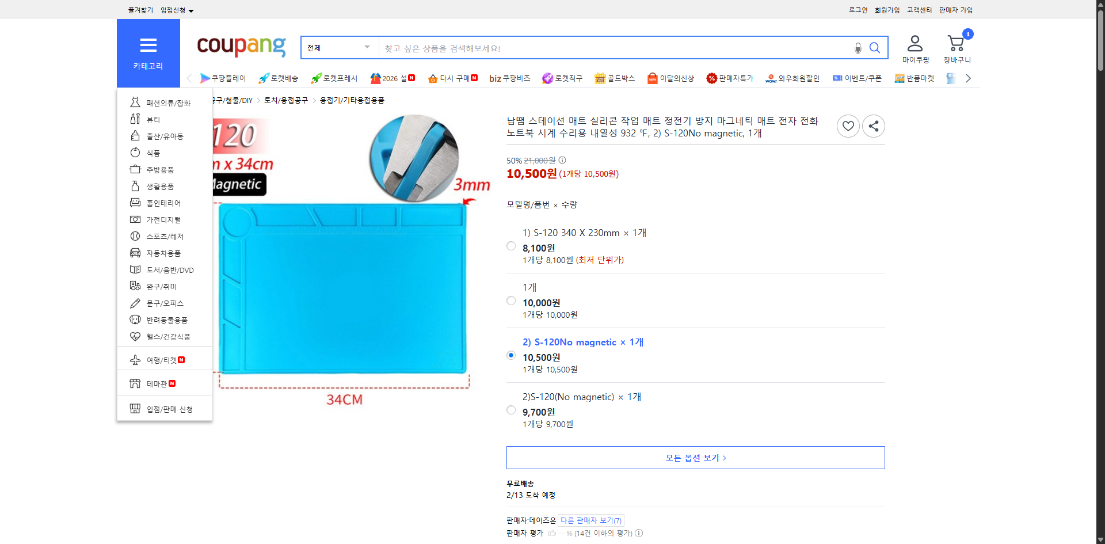Open the shopping cart with badge 1
This screenshot has height=544, width=1105.
point(955,43)
